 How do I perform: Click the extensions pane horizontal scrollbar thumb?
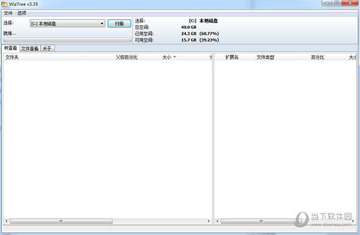[260, 221]
